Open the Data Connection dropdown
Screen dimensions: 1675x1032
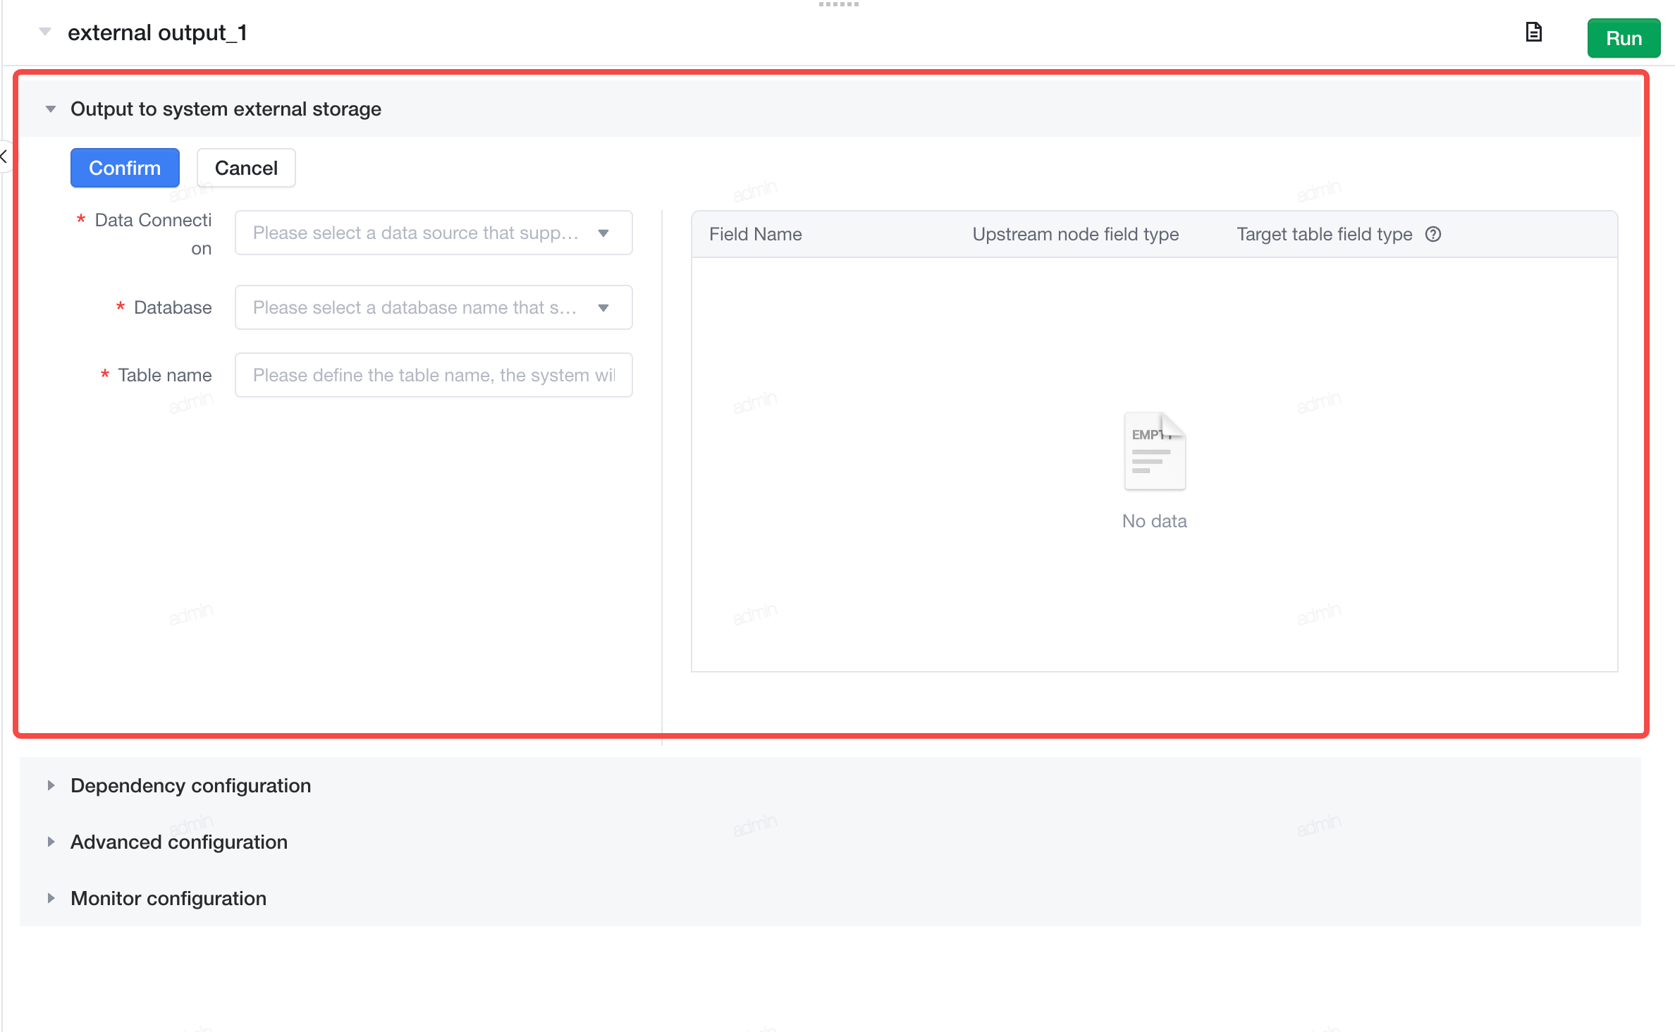[434, 233]
